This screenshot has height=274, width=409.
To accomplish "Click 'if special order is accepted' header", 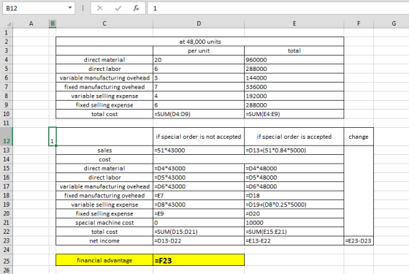I will [294, 137].
